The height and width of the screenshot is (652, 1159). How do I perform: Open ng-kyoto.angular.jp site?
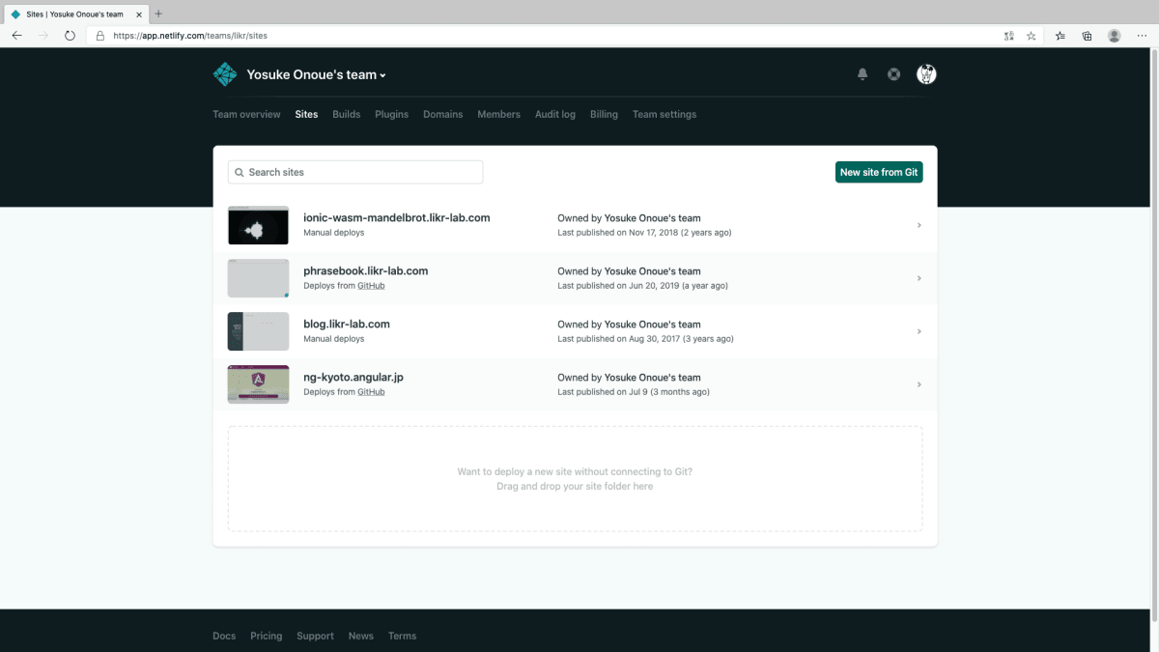point(353,377)
